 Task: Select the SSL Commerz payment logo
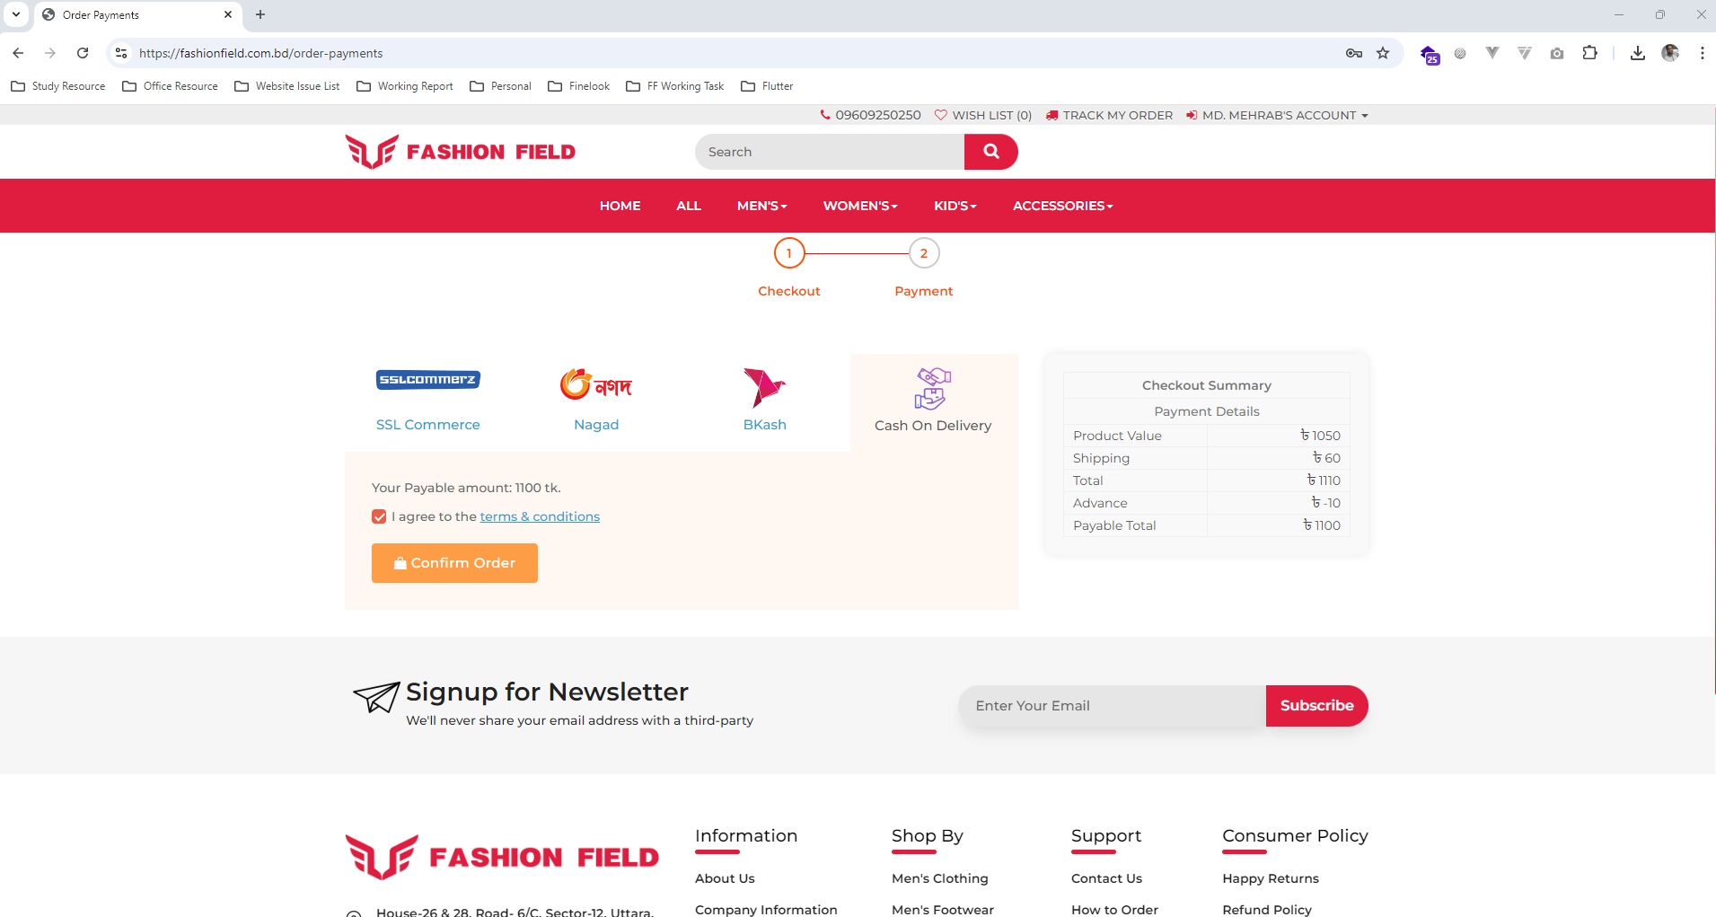click(428, 380)
